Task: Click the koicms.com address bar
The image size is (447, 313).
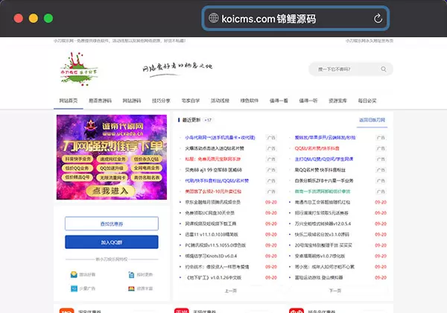Action: (x=296, y=19)
